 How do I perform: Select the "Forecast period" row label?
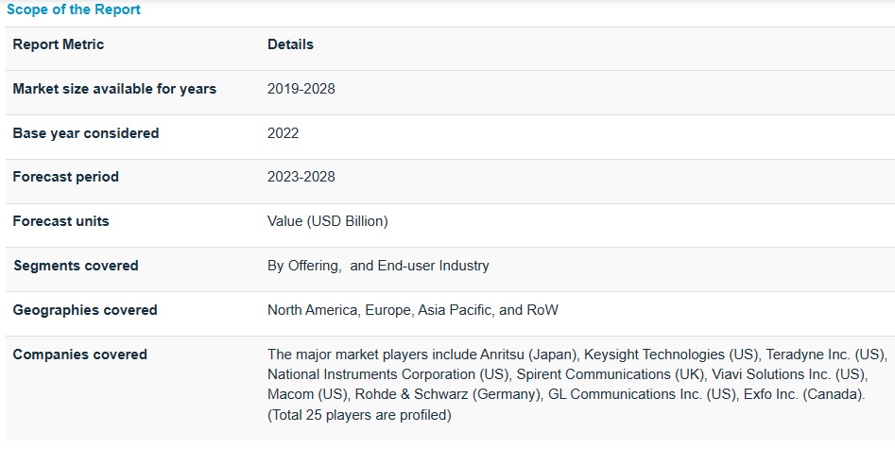click(66, 177)
